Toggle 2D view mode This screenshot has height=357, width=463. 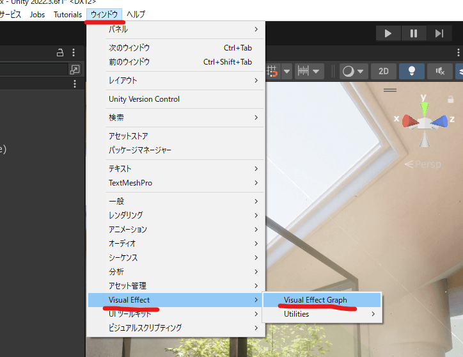(x=383, y=71)
